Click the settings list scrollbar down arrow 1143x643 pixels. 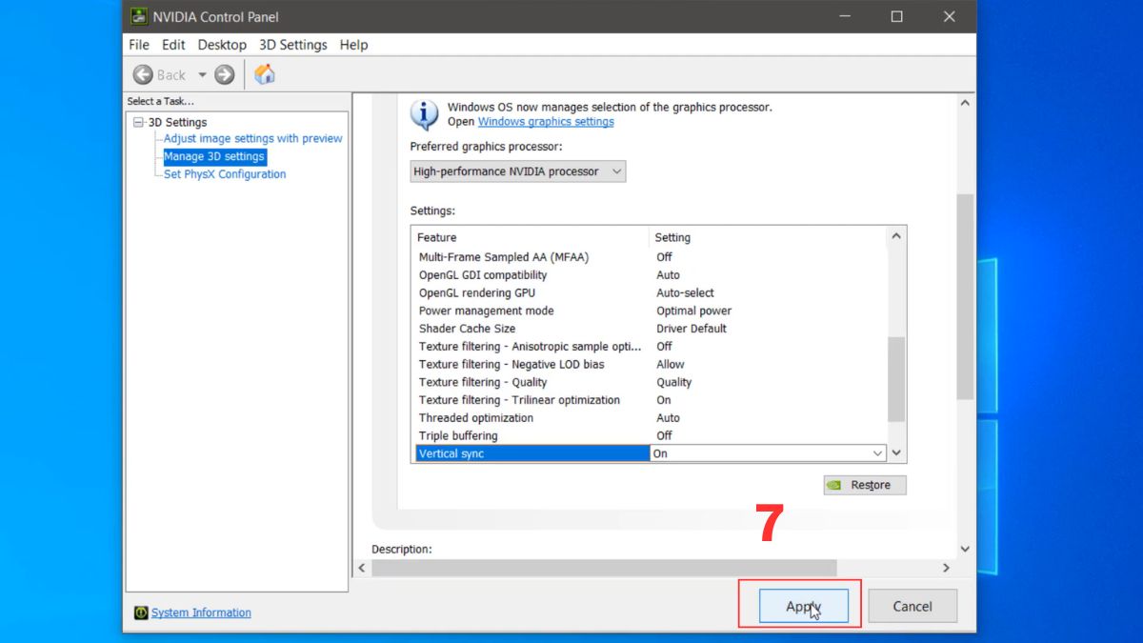pyautogui.click(x=895, y=453)
